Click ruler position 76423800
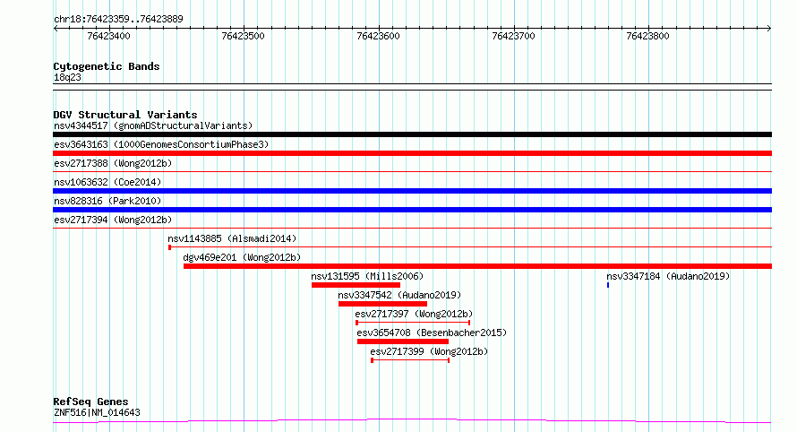The height and width of the screenshot is (432, 797). pyautogui.click(x=647, y=36)
